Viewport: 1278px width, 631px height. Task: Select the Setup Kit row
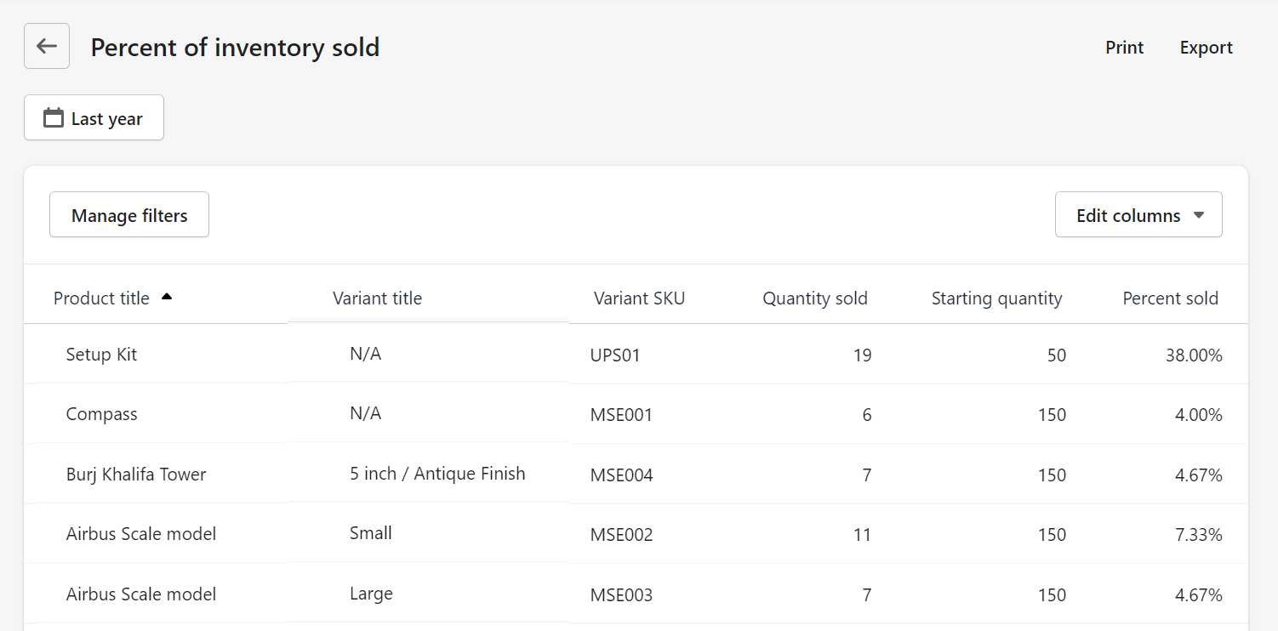636,354
